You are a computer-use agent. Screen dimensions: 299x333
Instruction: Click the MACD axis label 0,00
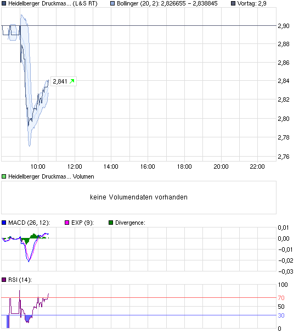284,238
